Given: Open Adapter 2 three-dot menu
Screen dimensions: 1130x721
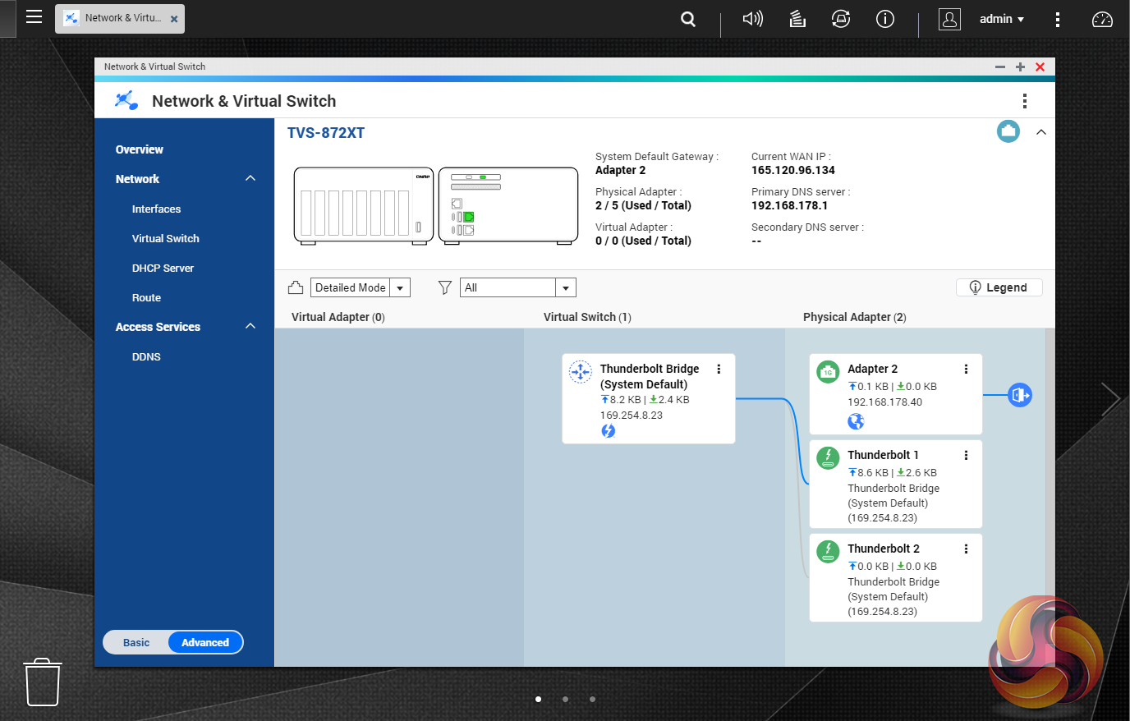Looking at the screenshot, I should click(x=966, y=370).
